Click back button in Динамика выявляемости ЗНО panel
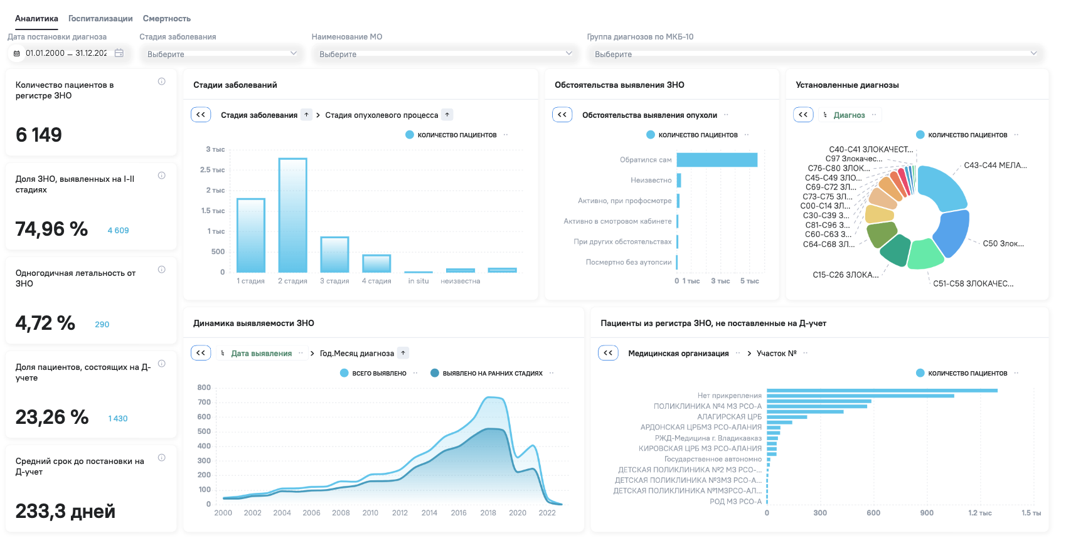The width and height of the screenshot is (1066, 543). click(x=201, y=353)
